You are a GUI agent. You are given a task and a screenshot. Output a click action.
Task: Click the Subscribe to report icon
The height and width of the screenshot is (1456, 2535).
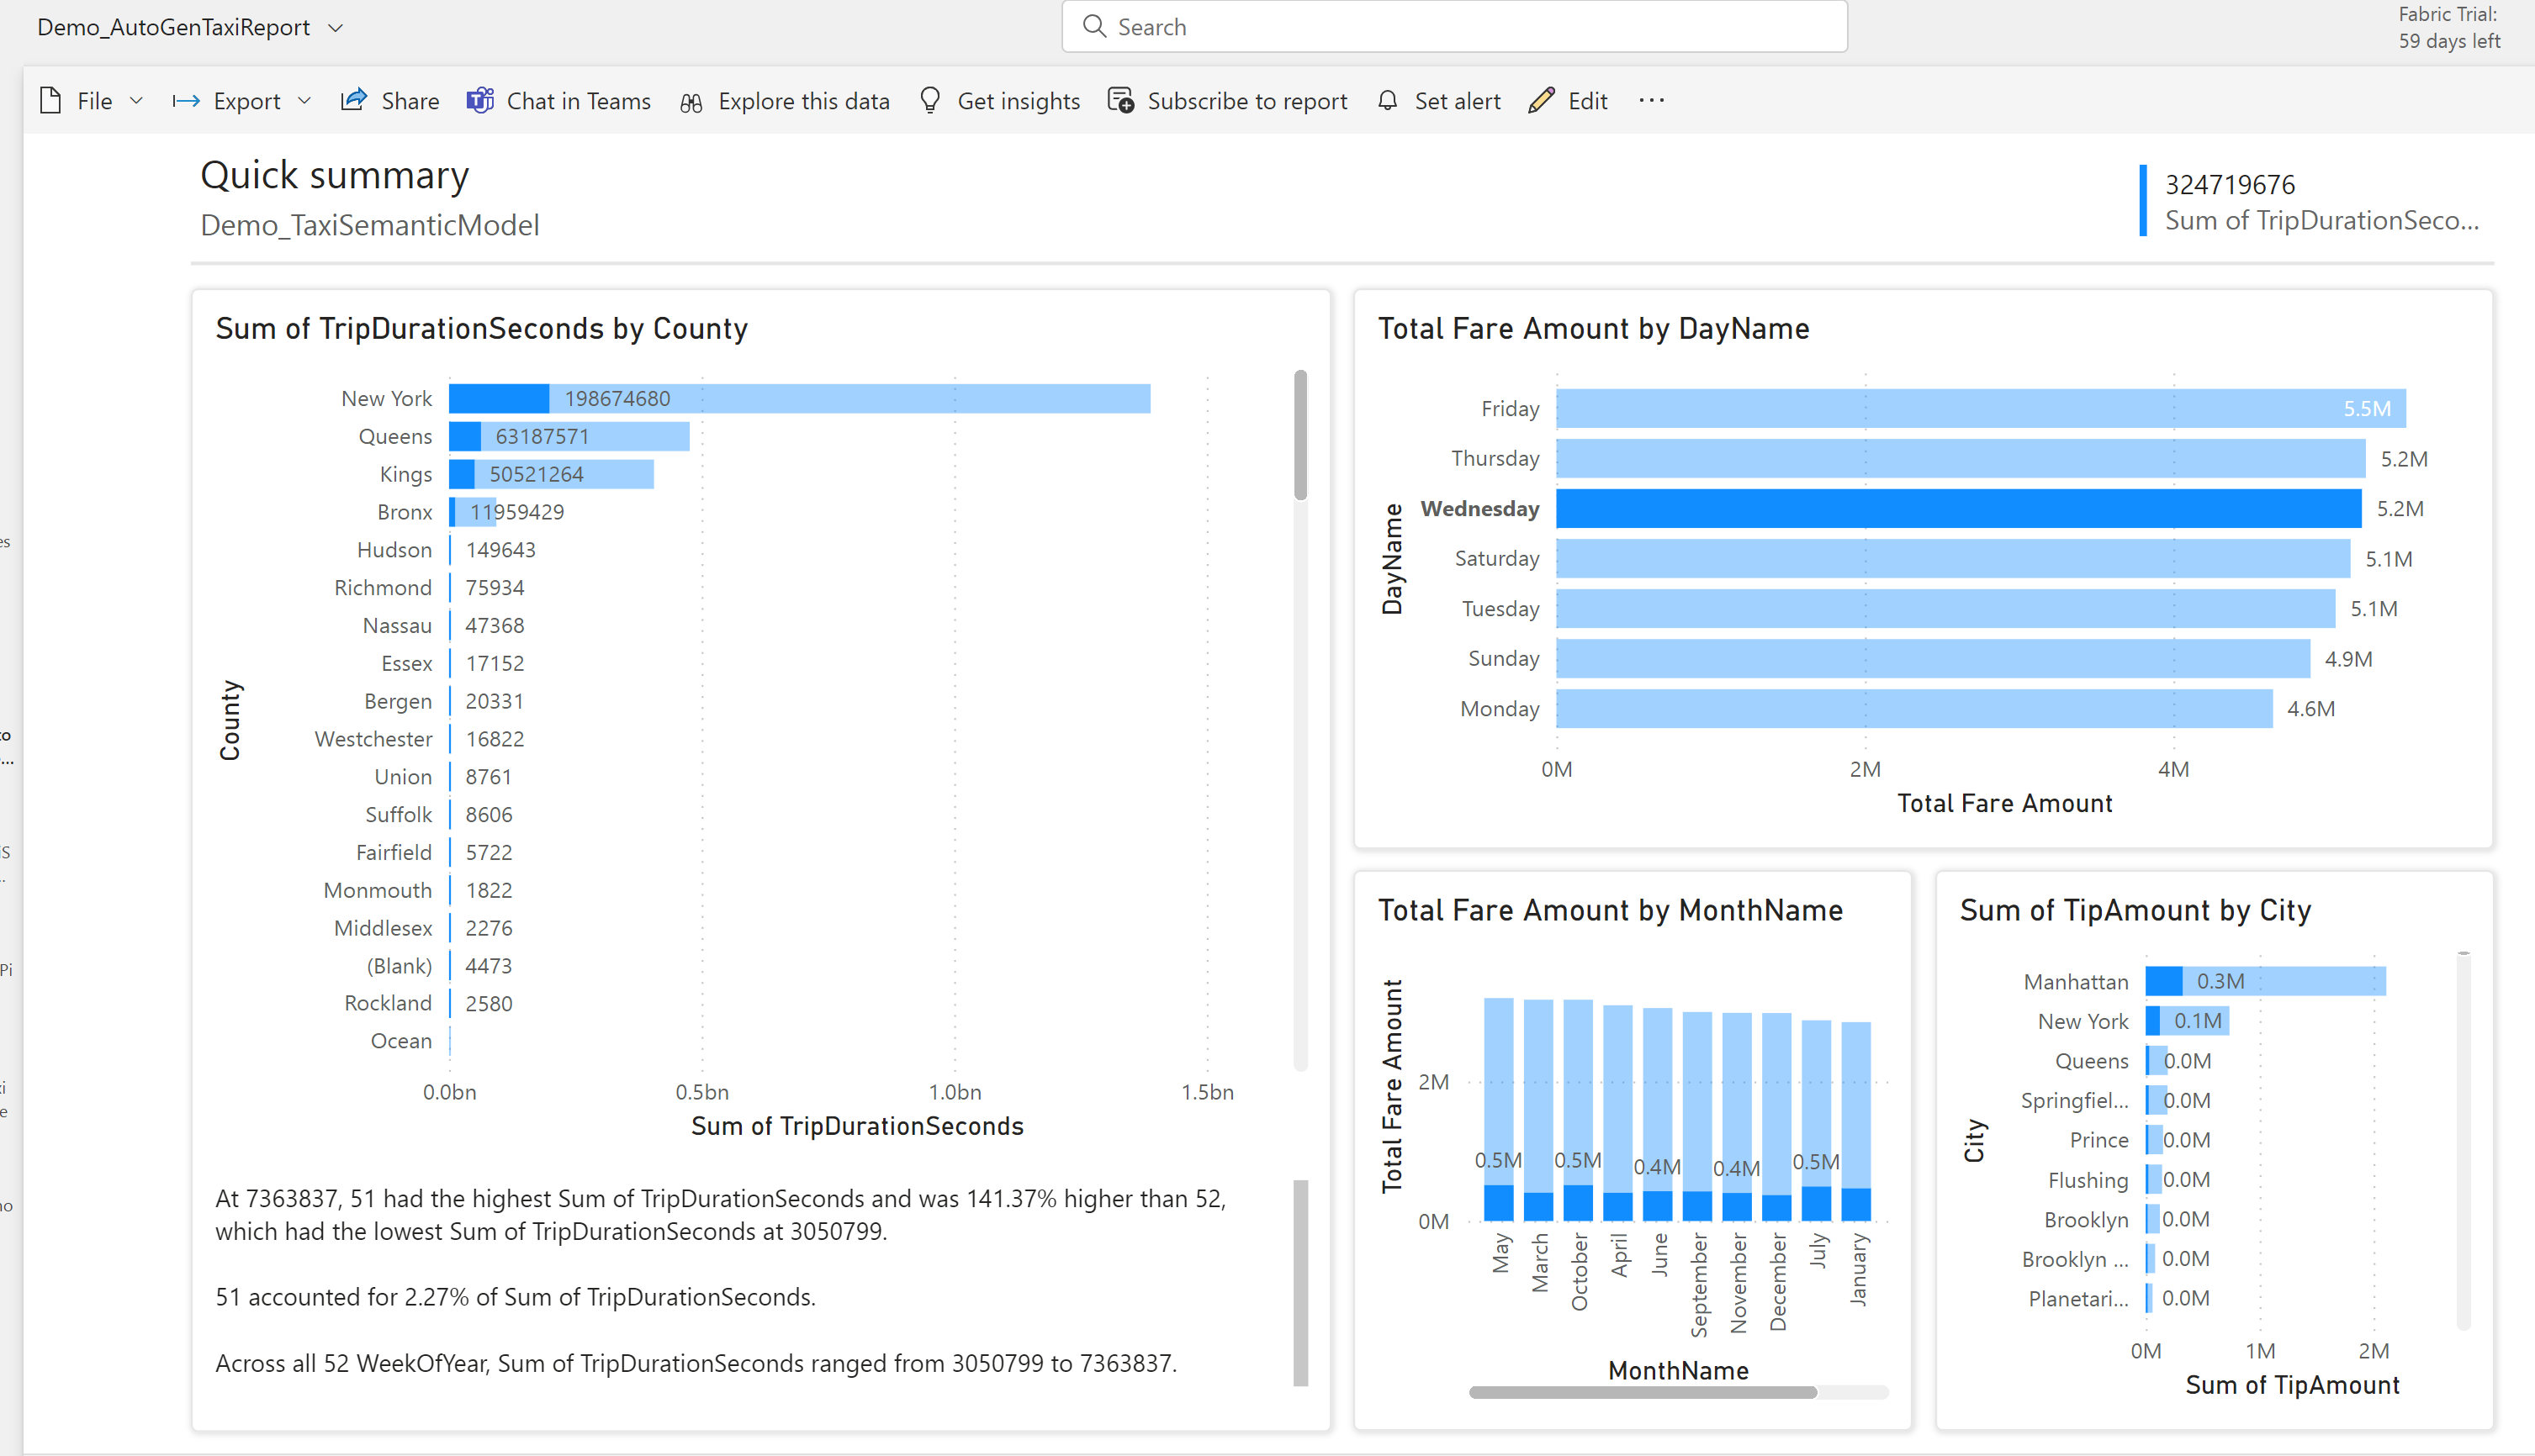1119,100
